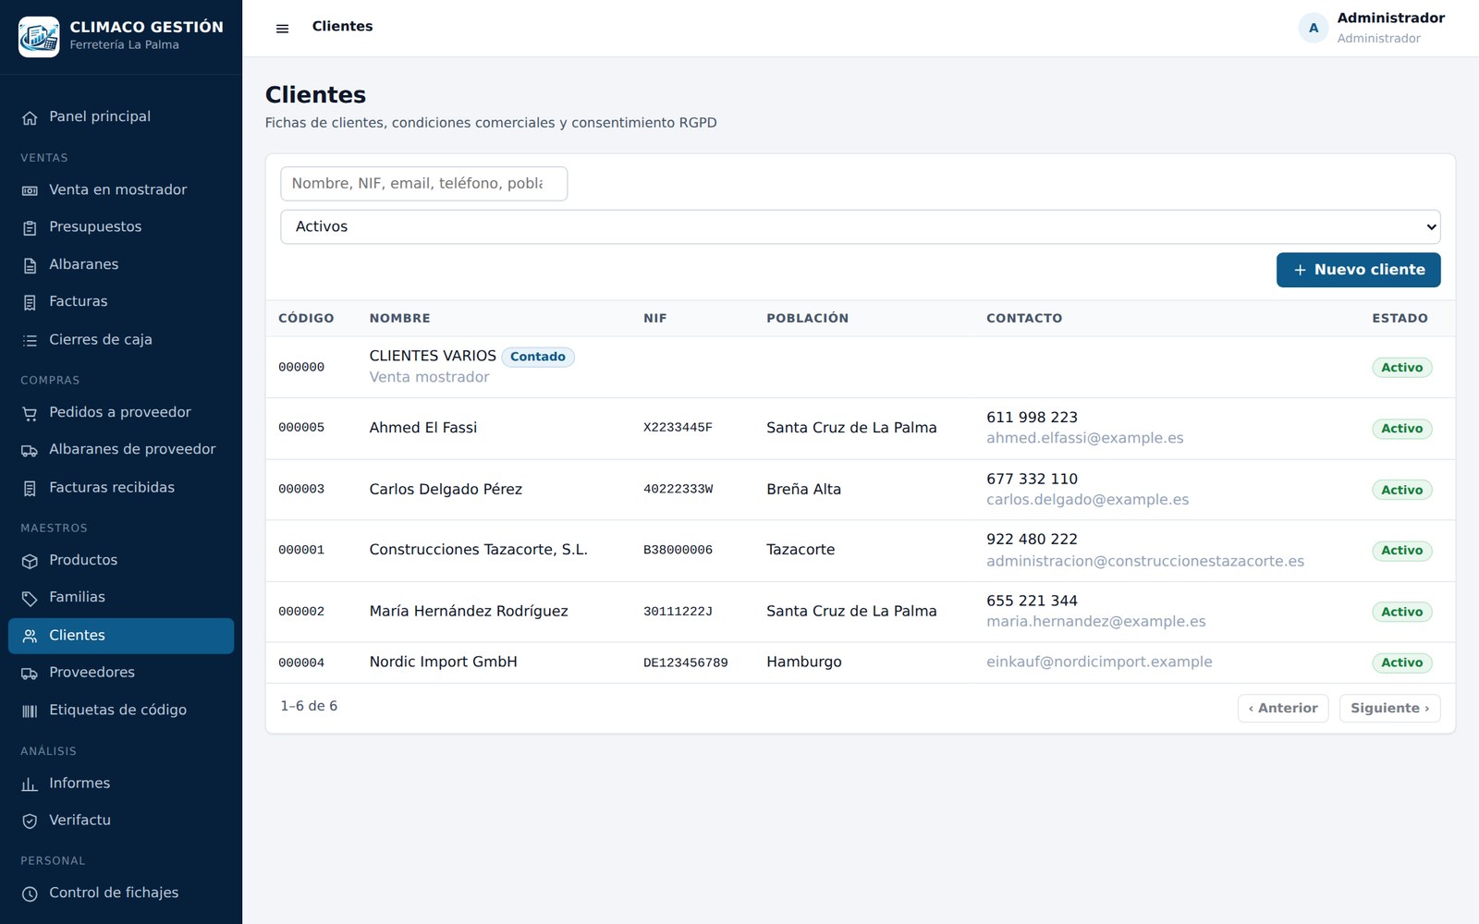
Task: Click the Venta en mostrador cash icon
Action: tap(30, 190)
